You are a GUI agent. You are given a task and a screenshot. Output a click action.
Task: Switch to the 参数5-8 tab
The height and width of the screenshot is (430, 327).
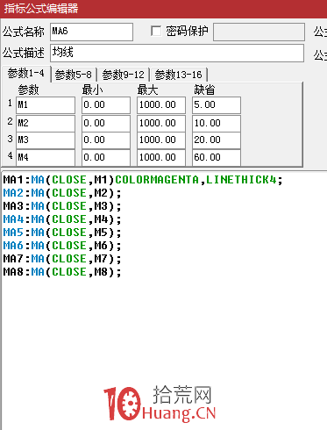tap(74, 75)
